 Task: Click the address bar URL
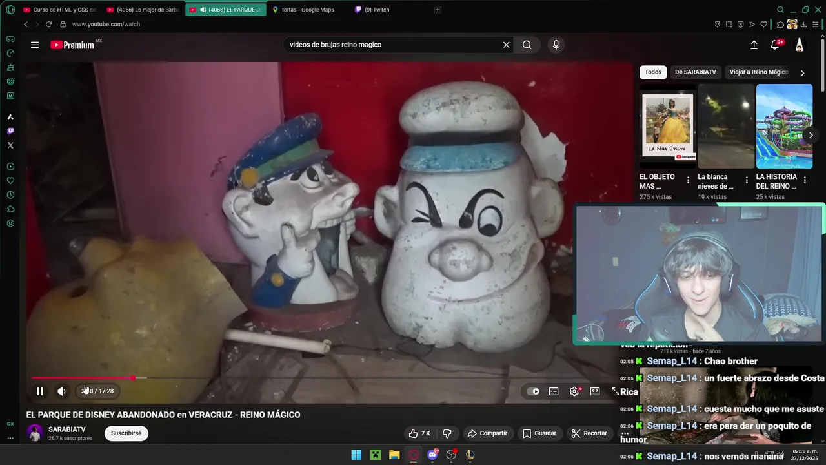tap(106, 24)
